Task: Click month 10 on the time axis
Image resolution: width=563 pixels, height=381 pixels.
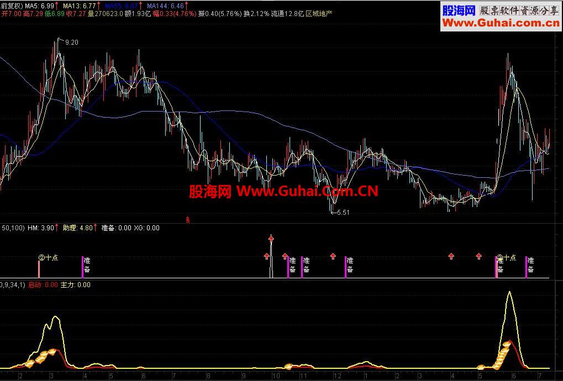Action: [276, 376]
